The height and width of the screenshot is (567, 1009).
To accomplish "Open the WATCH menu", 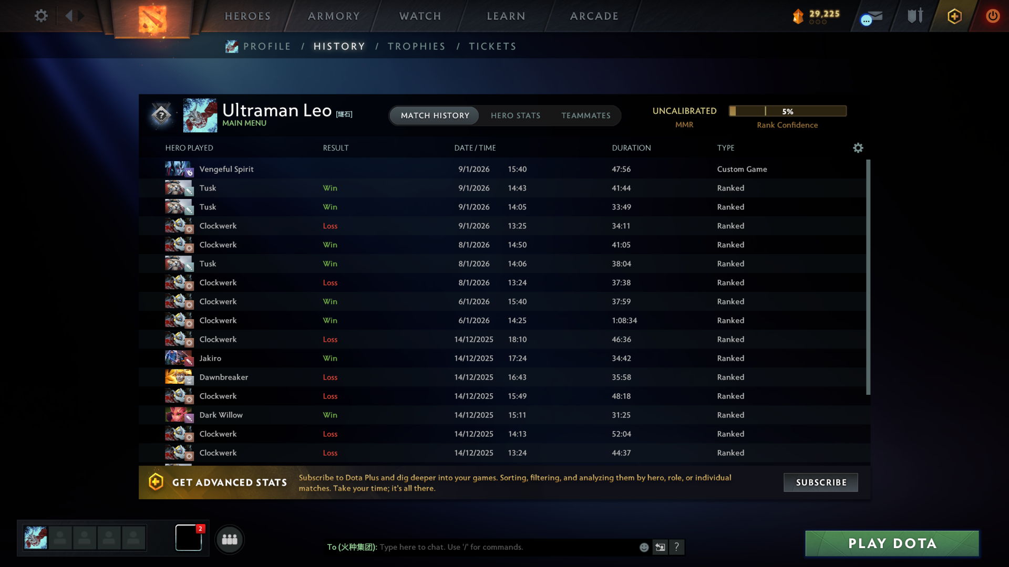I will tap(420, 16).
